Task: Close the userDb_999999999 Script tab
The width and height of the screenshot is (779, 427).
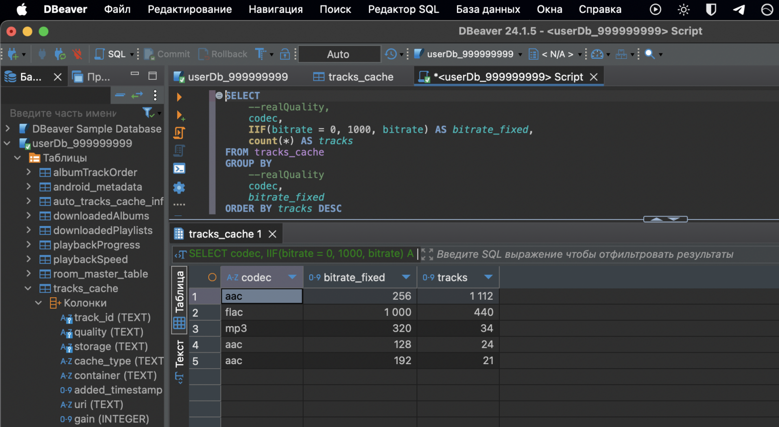Action: tap(594, 77)
